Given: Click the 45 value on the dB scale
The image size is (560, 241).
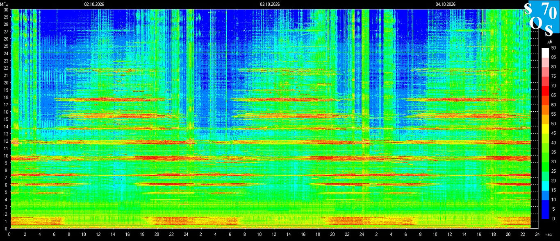Looking at the screenshot, I should point(553,133).
